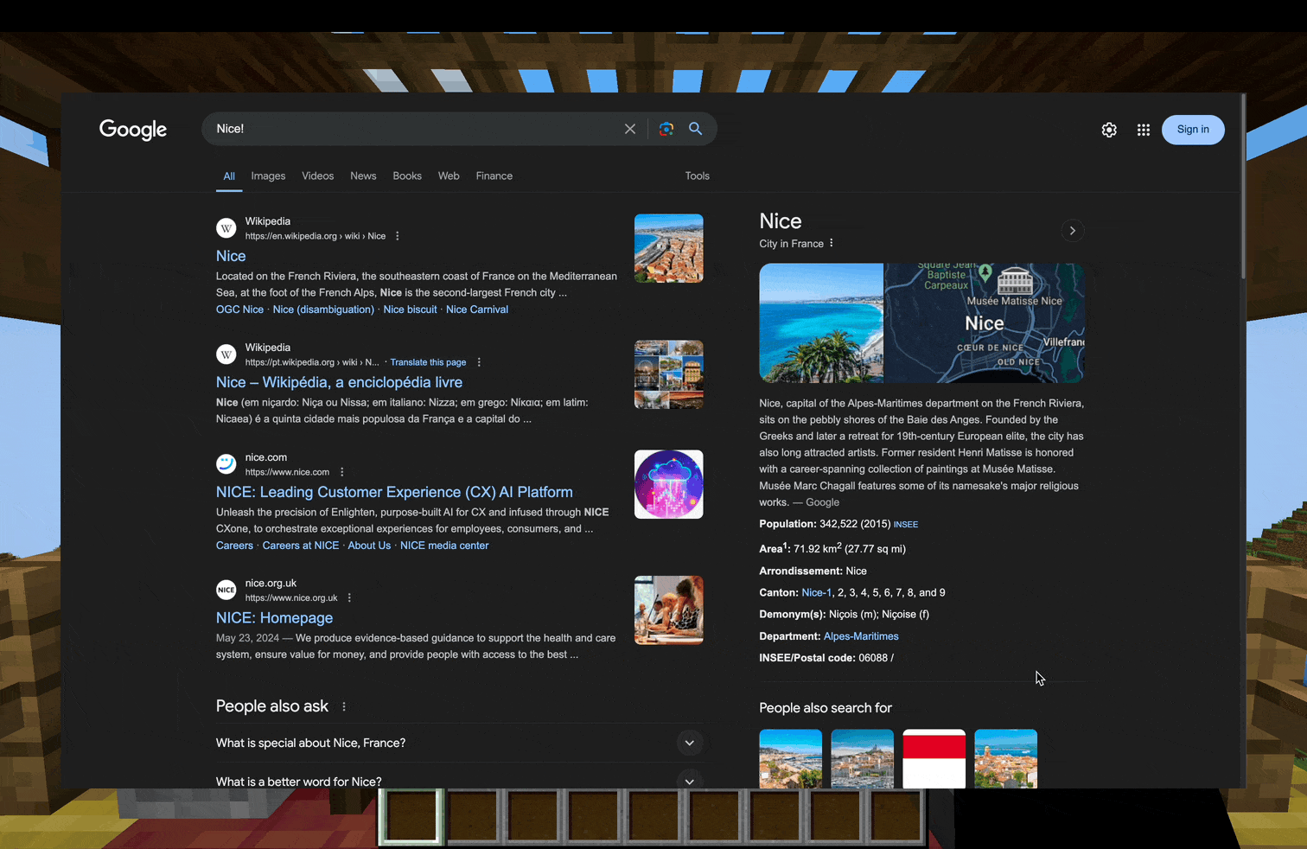Click the Alpes-Maritimes department link
The width and height of the screenshot is (1307, 849).
(861, 636)
